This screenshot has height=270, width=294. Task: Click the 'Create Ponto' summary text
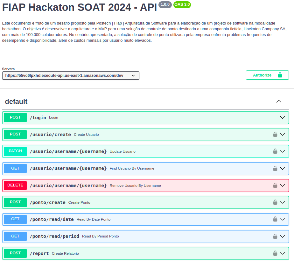(x=79, y=202)
